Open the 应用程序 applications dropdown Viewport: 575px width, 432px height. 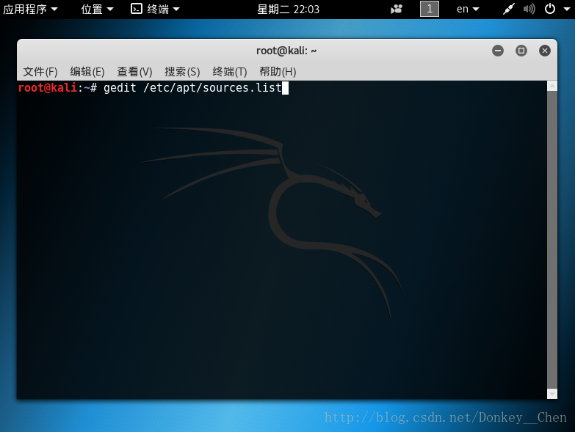coord(30,9)
